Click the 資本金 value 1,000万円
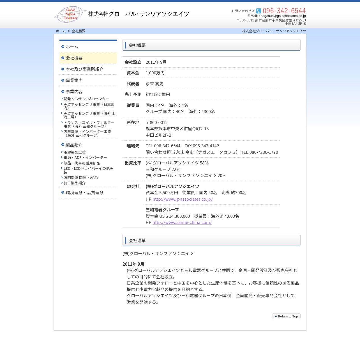Screen dimensions: 360x337 (x=155, y=73)
